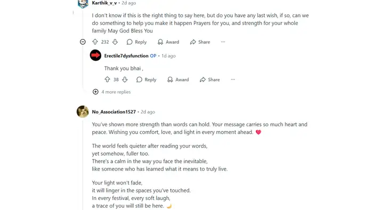
Task: Give Award to Erectile7dysfunction's reply
Action: (178, 79)
